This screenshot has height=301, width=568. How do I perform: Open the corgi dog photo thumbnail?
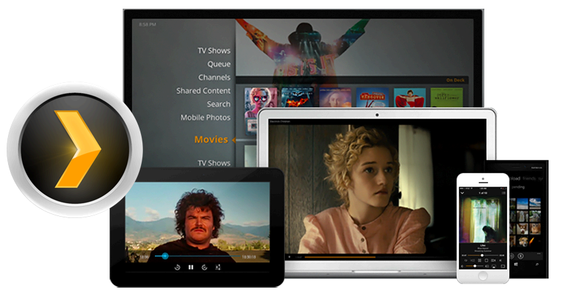coord(523,229)
